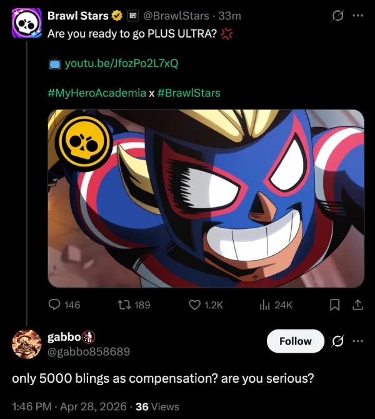Click the Grok icon on gabbo's reply
This screenshot has height=419, width=375.
coord(337,341)
